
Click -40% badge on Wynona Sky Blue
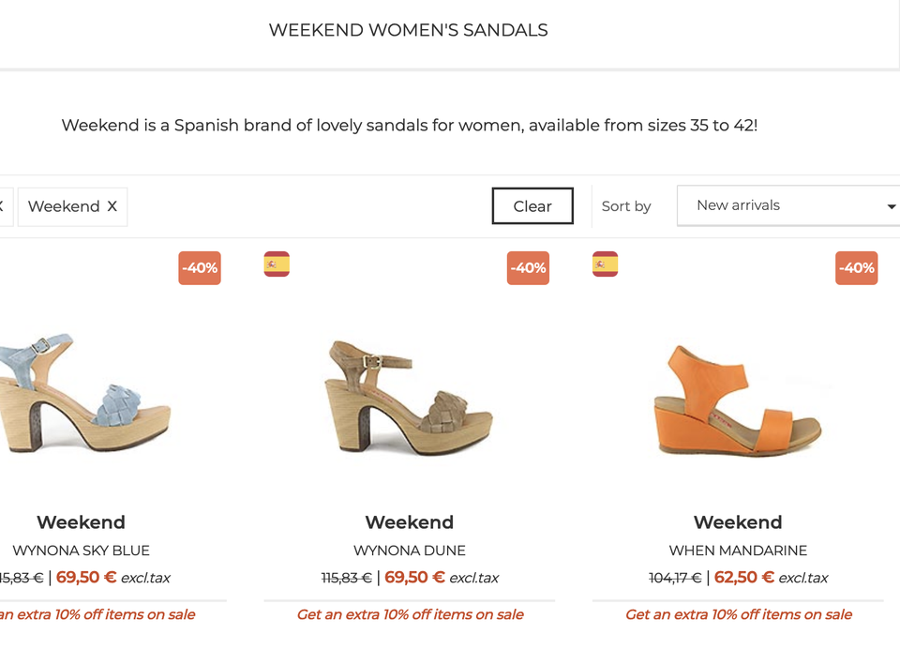click(200, 268)
